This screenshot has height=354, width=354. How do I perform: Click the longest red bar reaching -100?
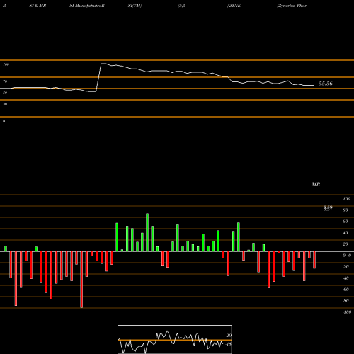click(x=81, y=280)
